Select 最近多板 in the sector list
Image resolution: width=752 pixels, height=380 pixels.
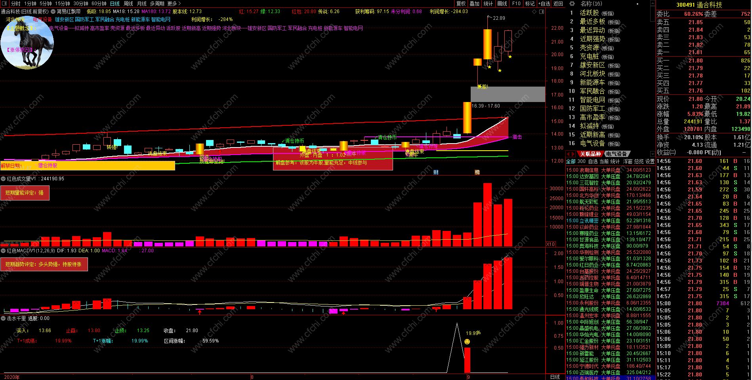tap(592, 21)
